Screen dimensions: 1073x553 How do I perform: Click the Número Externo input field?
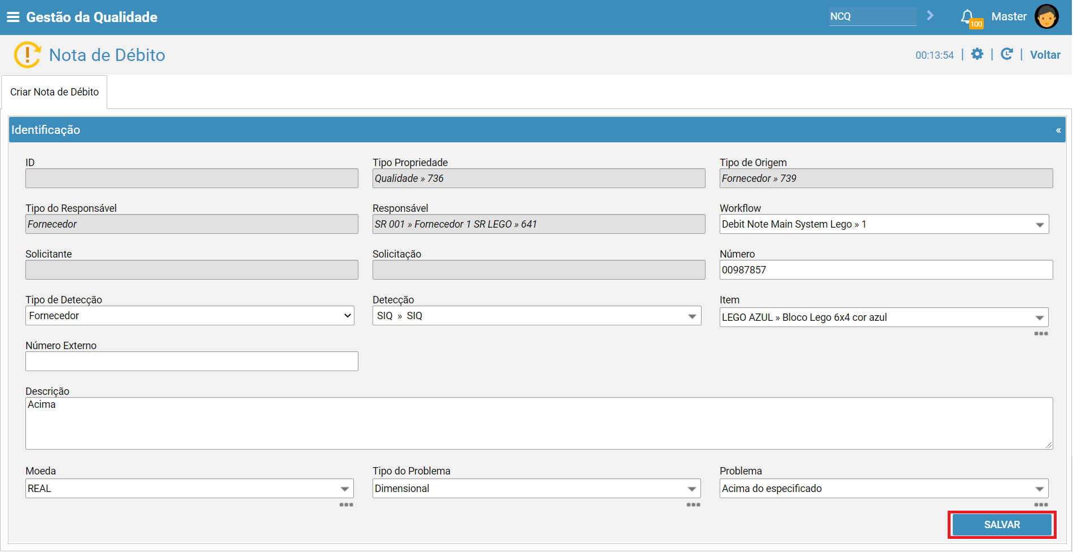pyautogui.click(x=192, y=362)
